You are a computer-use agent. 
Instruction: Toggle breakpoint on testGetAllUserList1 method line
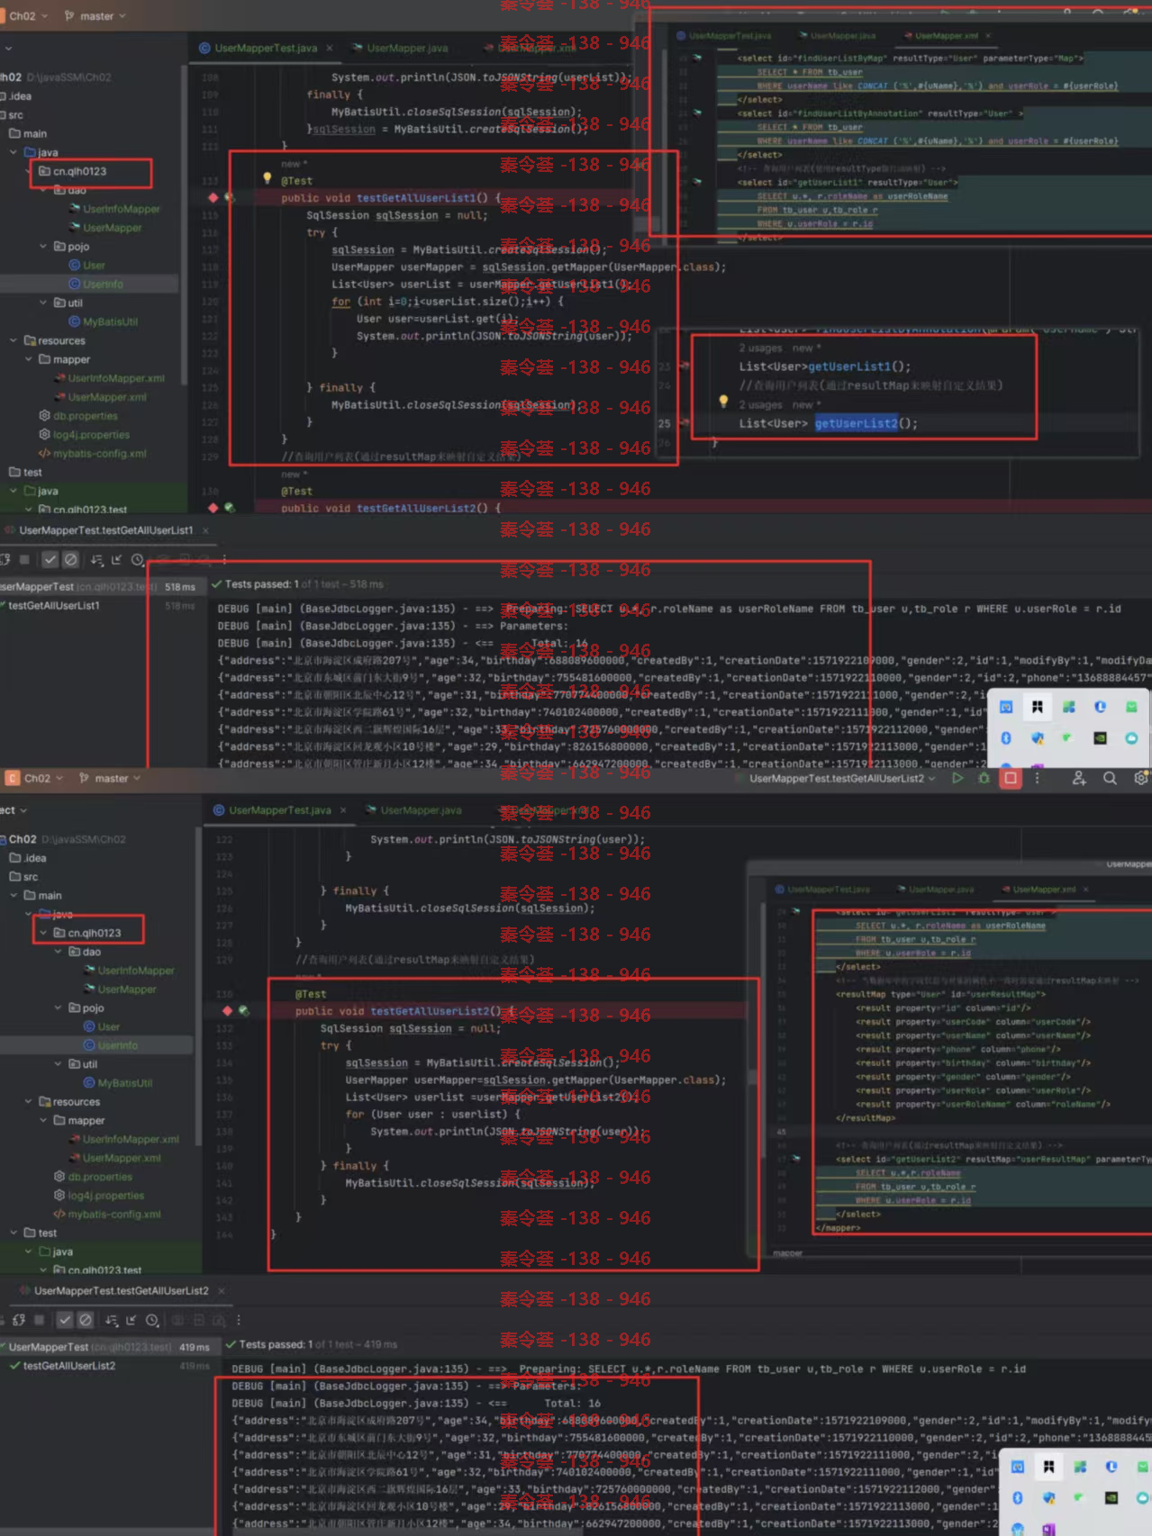(213, 198)
